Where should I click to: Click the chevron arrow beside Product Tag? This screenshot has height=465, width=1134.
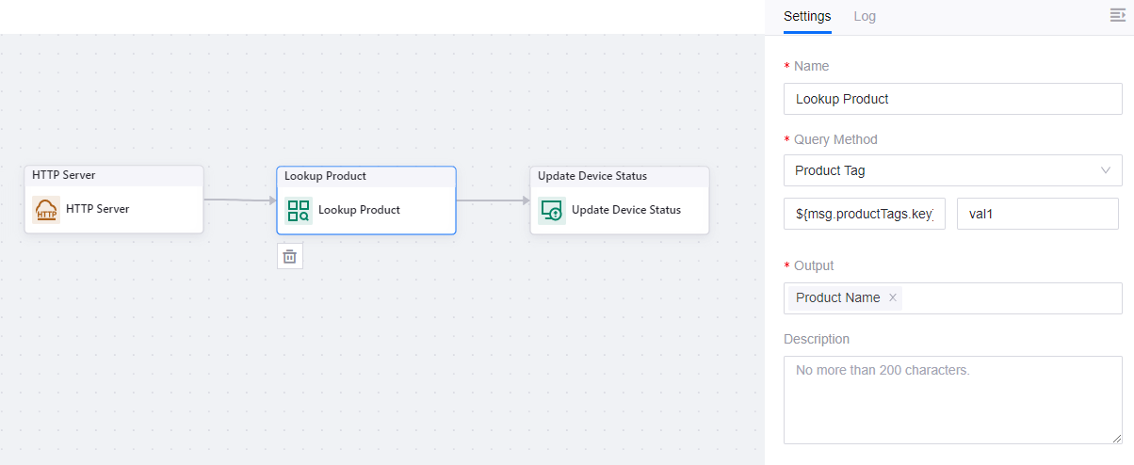click(x=1106, y=170)
